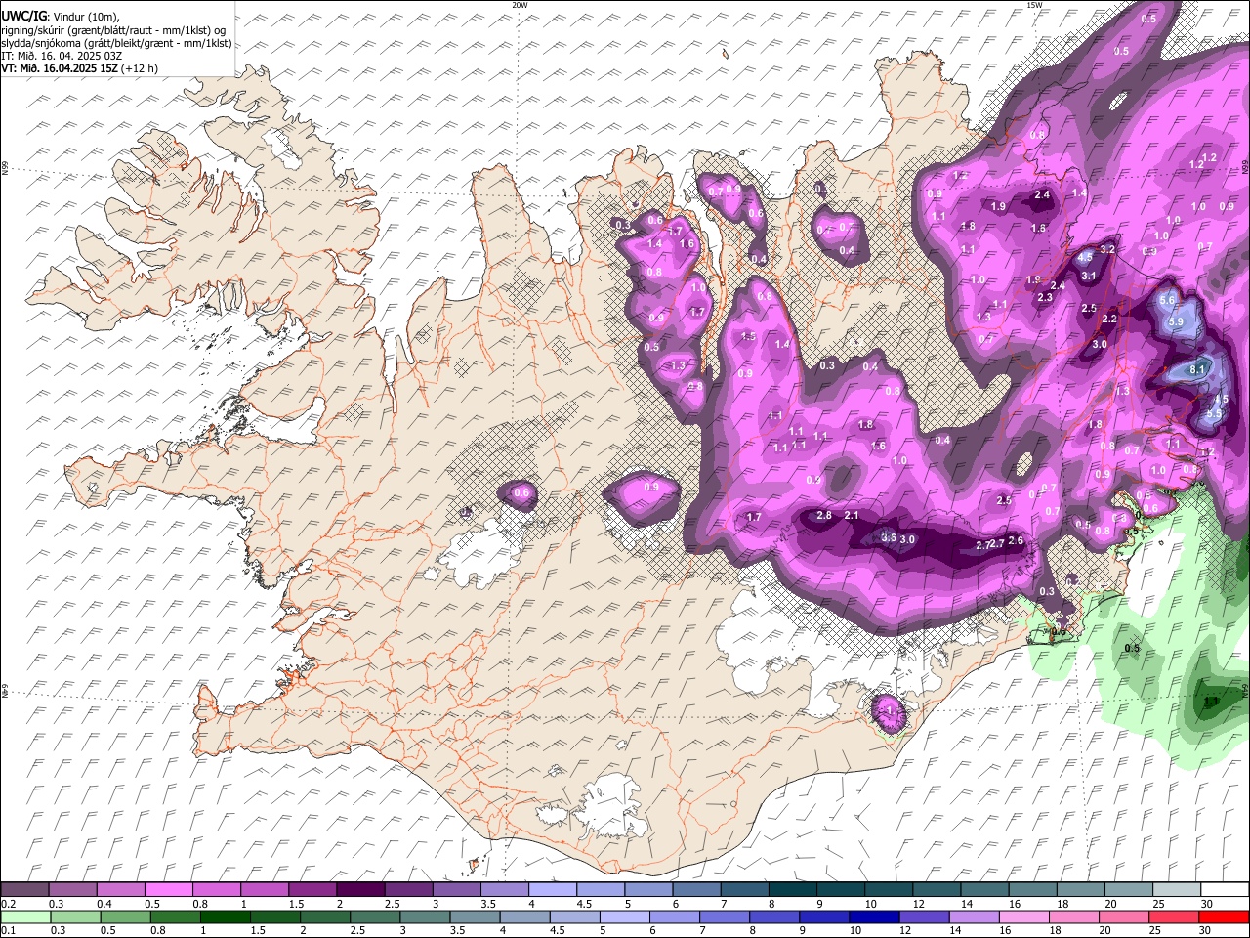The image size is (1250, 938).
Task: Click the 15W longitude label at top
Action: 1034,5
